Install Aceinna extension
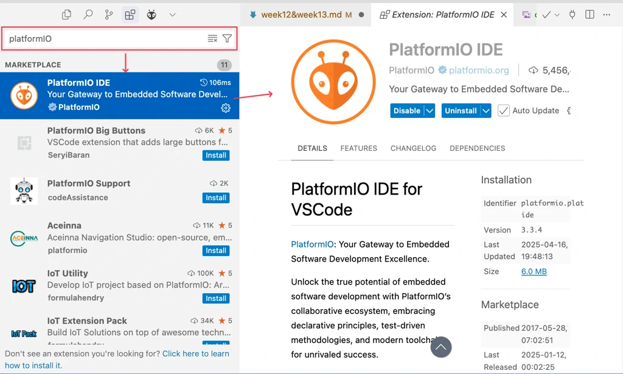Viewport: 623px width, 374px height. coord(216,251)
